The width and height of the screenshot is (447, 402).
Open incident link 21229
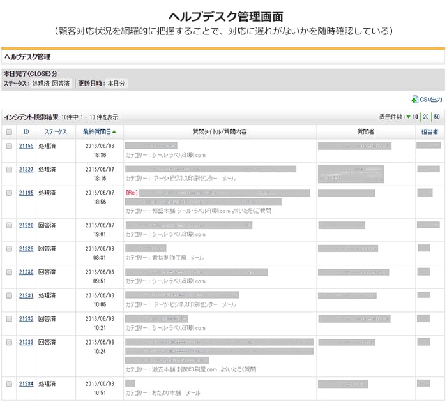26,249
